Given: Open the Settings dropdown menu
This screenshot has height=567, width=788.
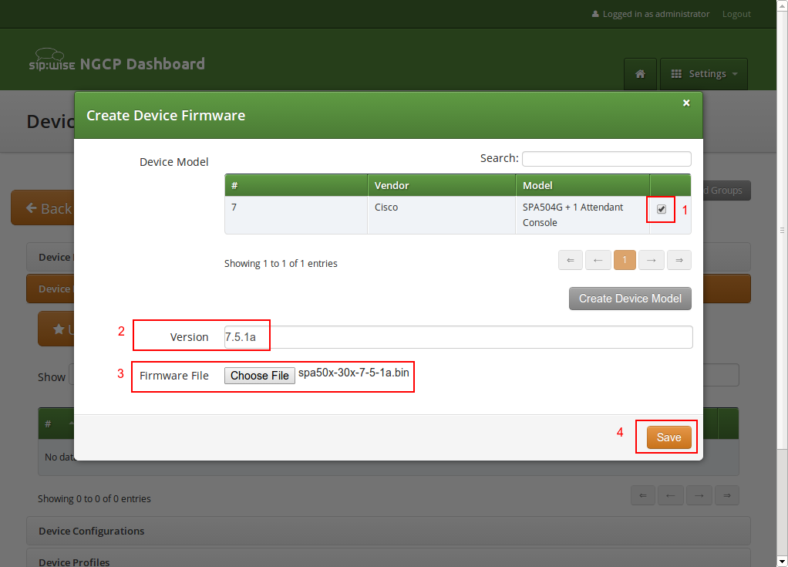Looking at the screenshot, I should [703, 74].
